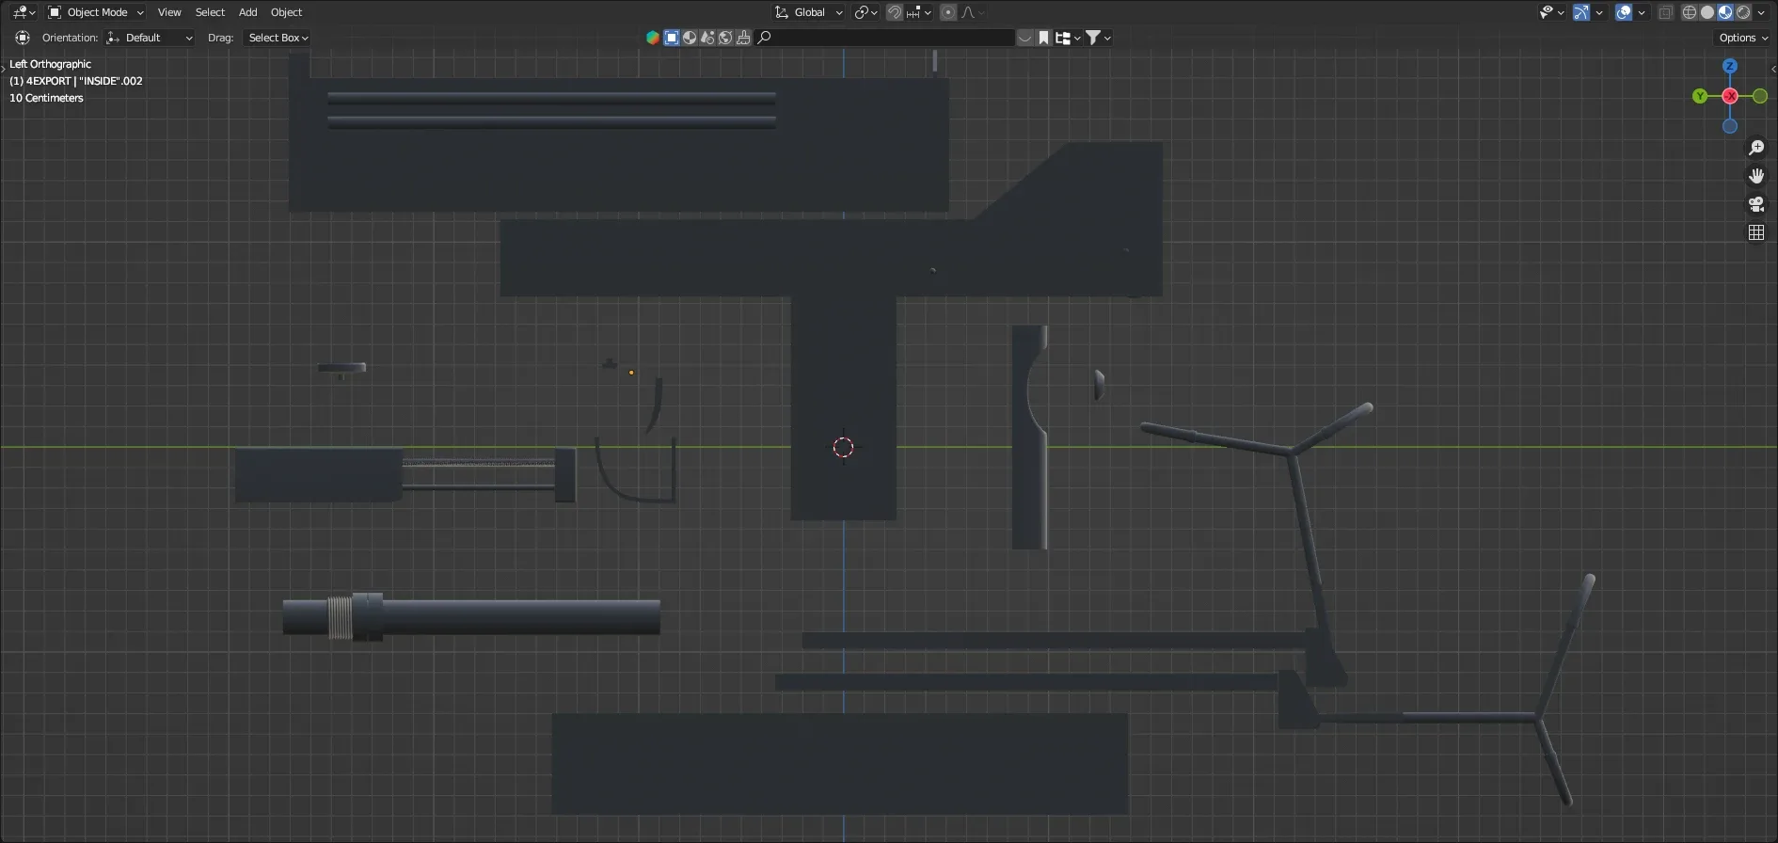Toggle viewport overlays
The image size is (1778, 843).
[x=1624, y=12]
